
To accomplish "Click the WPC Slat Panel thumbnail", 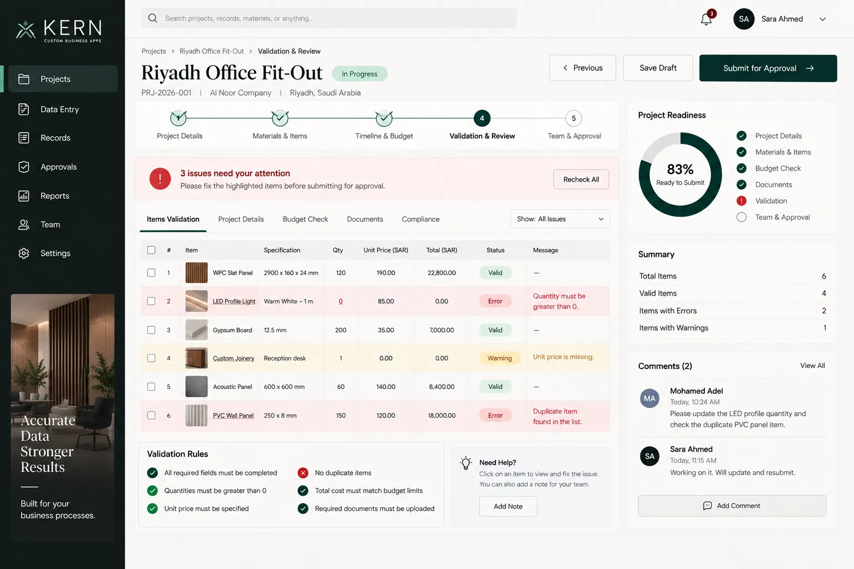I will point(196,273).
